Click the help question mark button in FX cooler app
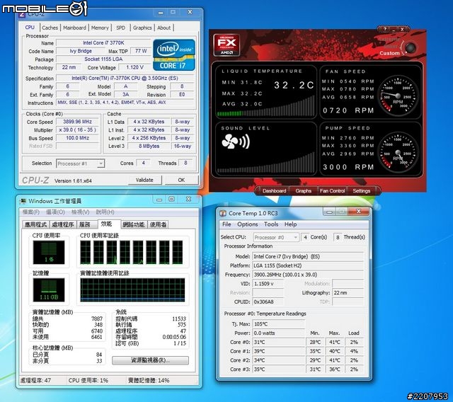Screen dimensions: 453x402 384,29
